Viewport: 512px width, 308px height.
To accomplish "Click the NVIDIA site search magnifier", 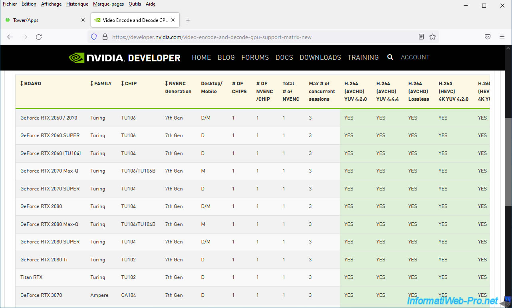I will pyautogui.click(x=390, y=57).
